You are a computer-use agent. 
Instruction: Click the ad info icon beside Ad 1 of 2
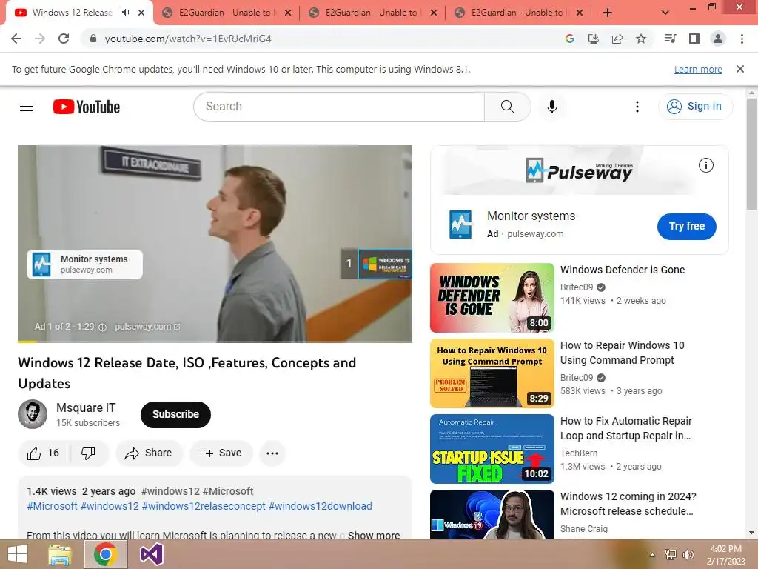click(x=102, y=327)
